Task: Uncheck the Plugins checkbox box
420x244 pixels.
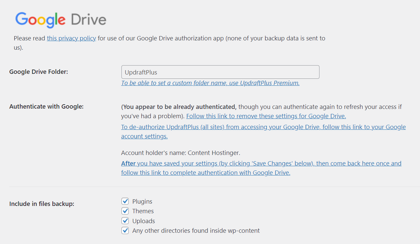Action: click(125, 201)
